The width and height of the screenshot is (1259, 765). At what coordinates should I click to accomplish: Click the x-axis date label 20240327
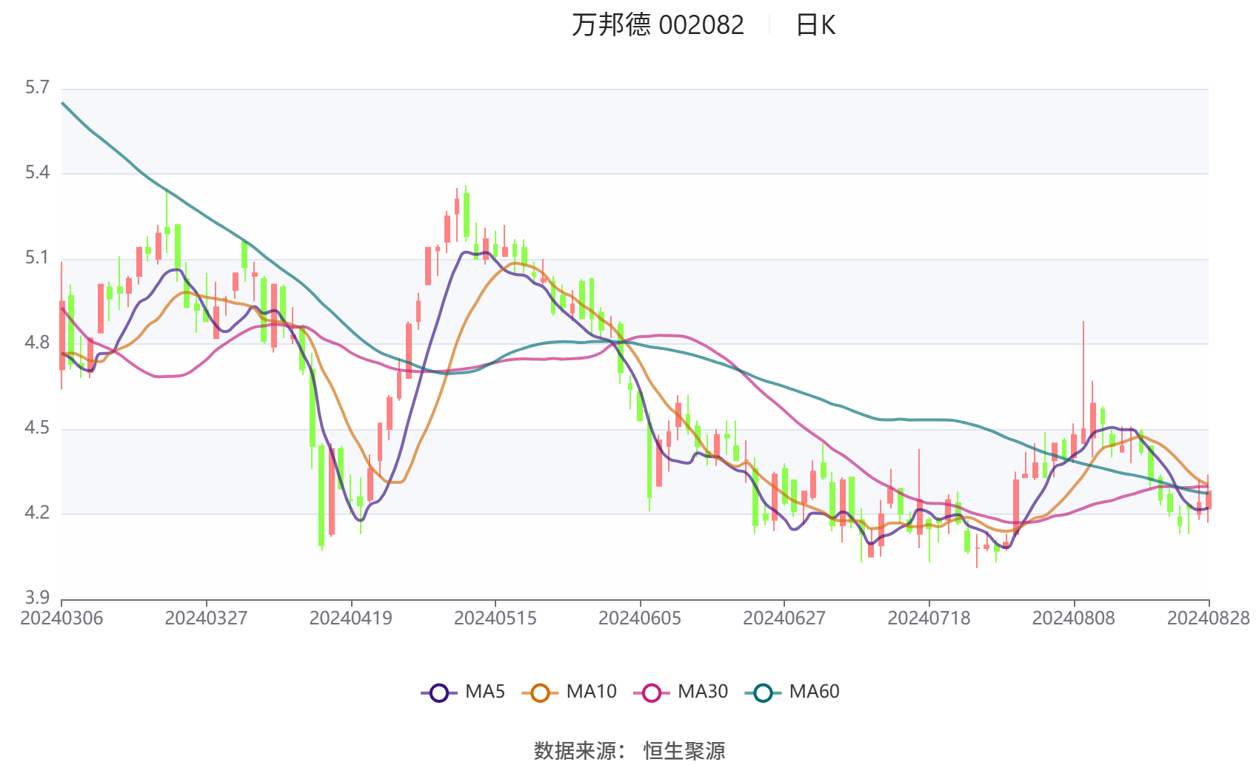tap(206, 618)
